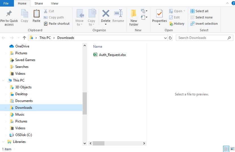Image resolution: width=235 pixels, height=152 pixels.
Task: Collapse the This PC tree node
Action: [x=3, y=80]
